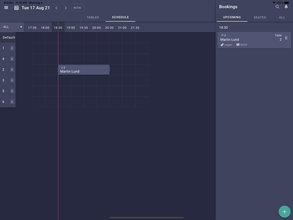Add a new booking with plus button
The width and height of the screenshot is (293, 220).
point(285,211)
